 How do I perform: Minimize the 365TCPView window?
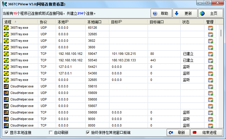pyautogui.click(x=200, y=3)
